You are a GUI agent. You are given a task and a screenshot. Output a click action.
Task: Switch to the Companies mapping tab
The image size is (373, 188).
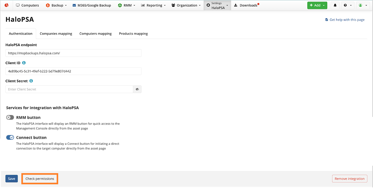pyautogui.click(x=56, y=34)
